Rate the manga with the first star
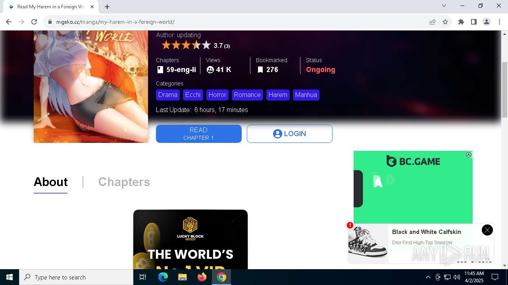 [x=166, y=45]
